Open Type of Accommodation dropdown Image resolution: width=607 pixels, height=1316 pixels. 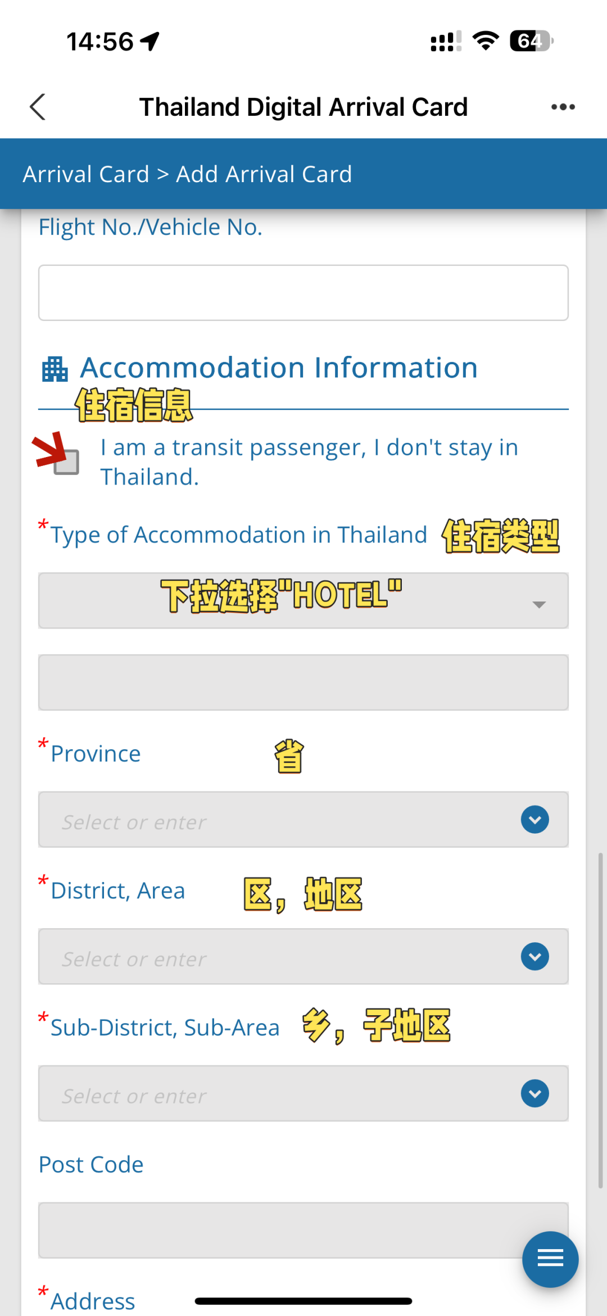coord(303,601)
